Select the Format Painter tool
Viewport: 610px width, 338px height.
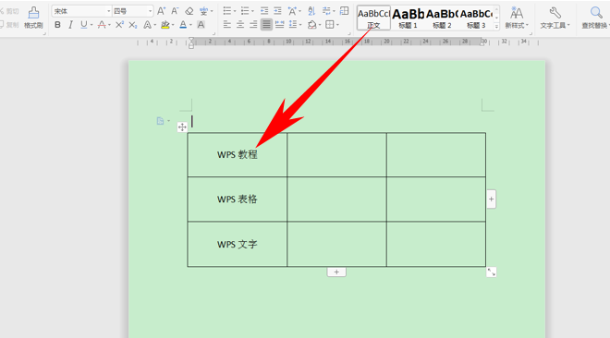pos(33,18)
